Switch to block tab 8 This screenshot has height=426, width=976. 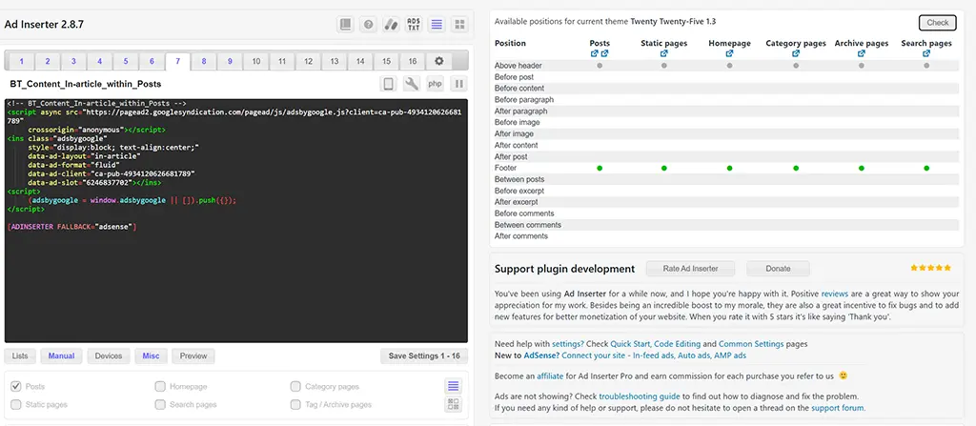[x=203, y=61]
